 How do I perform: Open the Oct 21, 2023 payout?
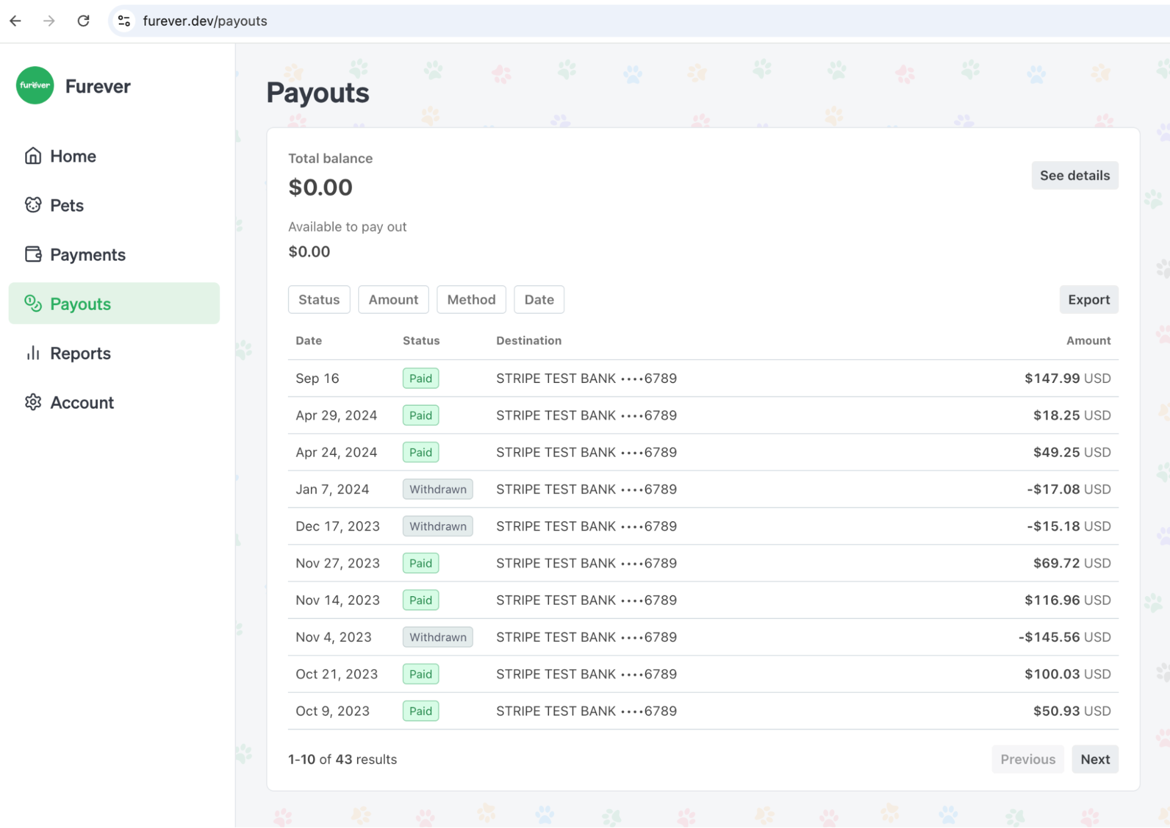click(703, 674)
